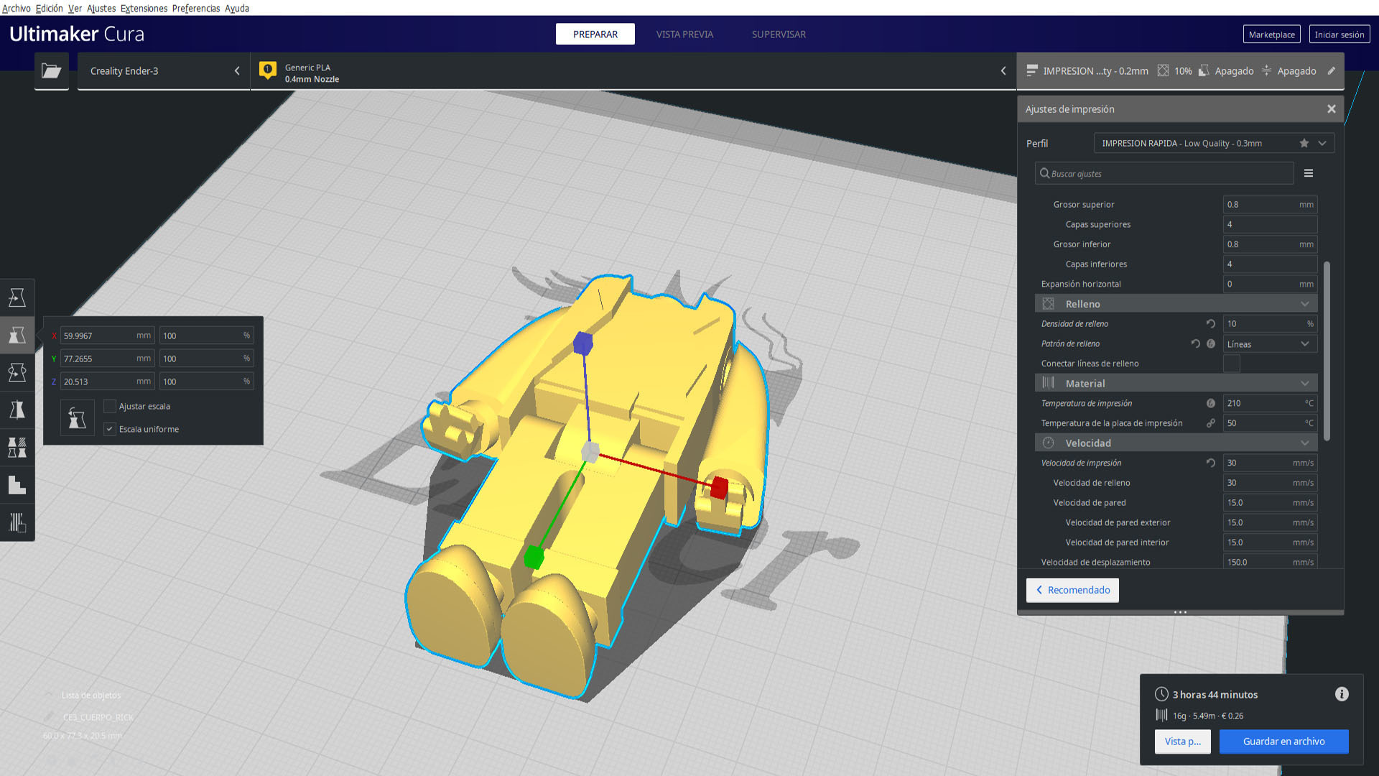The width and height of the screenshot is (1379, 776).
Task: Open settings visibility hamburger menu
Action: pos(1309,173)
